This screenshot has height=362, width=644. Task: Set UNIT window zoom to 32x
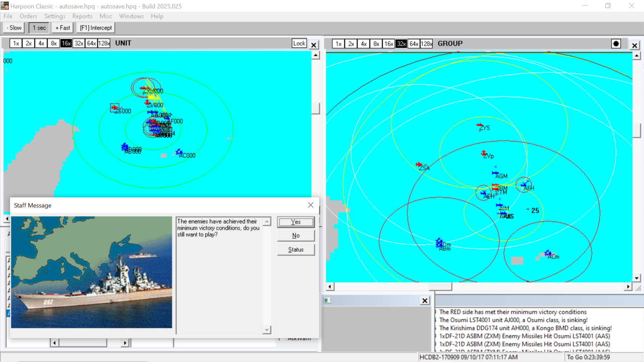pos(79,43)
